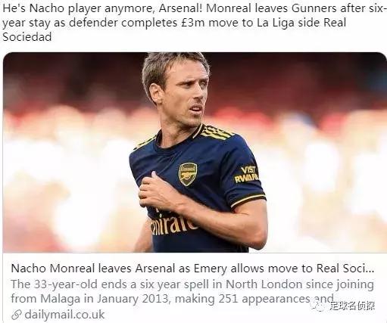387x323 pixels.
Task: Click the yellow shoulder stripes on jersey
Action: pyautogui.click(x=215, y=132)
